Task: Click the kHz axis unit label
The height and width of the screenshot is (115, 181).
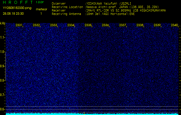Action: pos(3,23)
